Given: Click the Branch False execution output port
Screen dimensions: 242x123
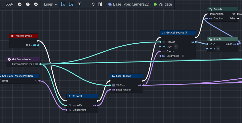Looking at the screenshot, I should tap(238, 18).
